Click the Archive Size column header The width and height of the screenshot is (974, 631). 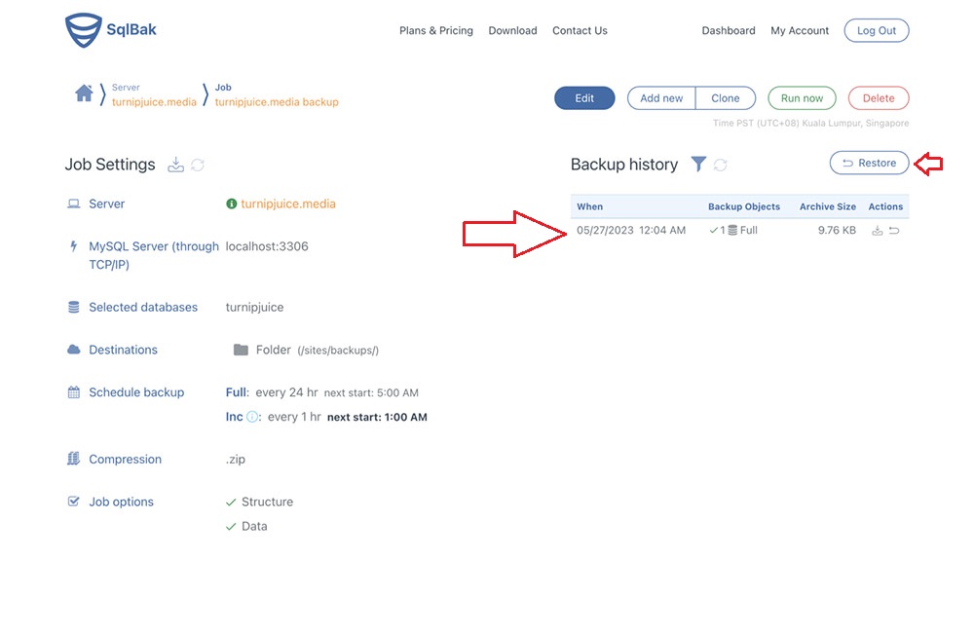[827, 206]
